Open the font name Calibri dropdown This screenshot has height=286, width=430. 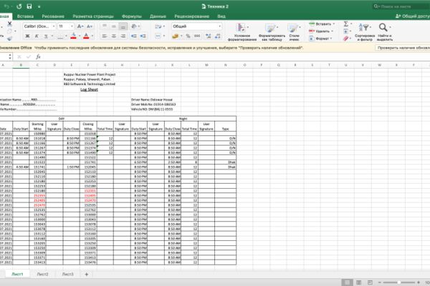tap(54, 26)
